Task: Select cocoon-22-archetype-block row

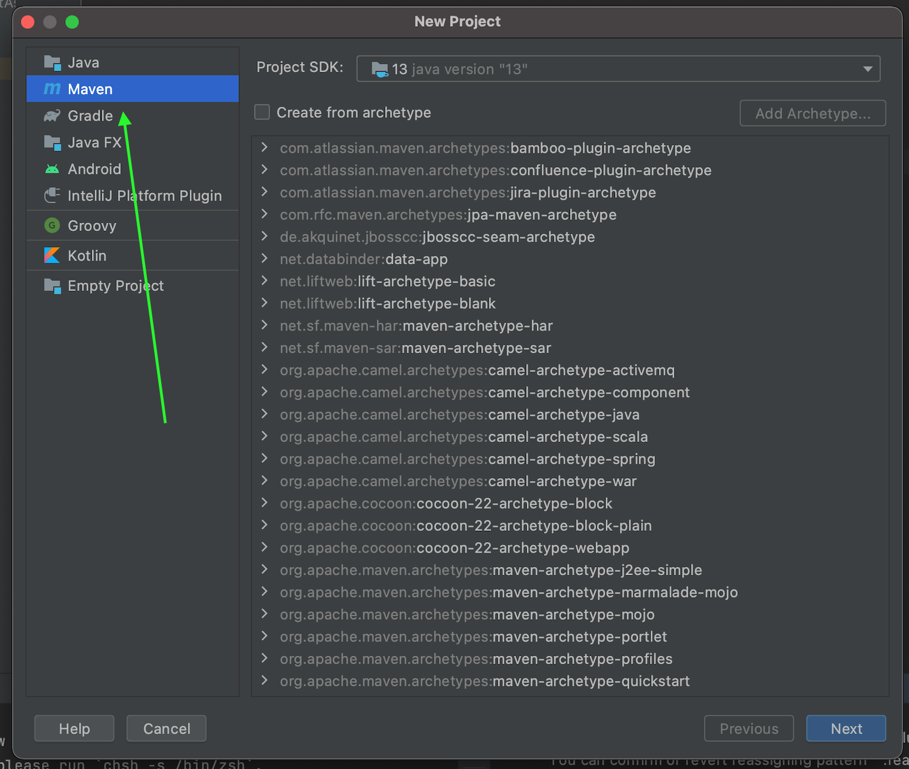Action: [x=570, y=503]
